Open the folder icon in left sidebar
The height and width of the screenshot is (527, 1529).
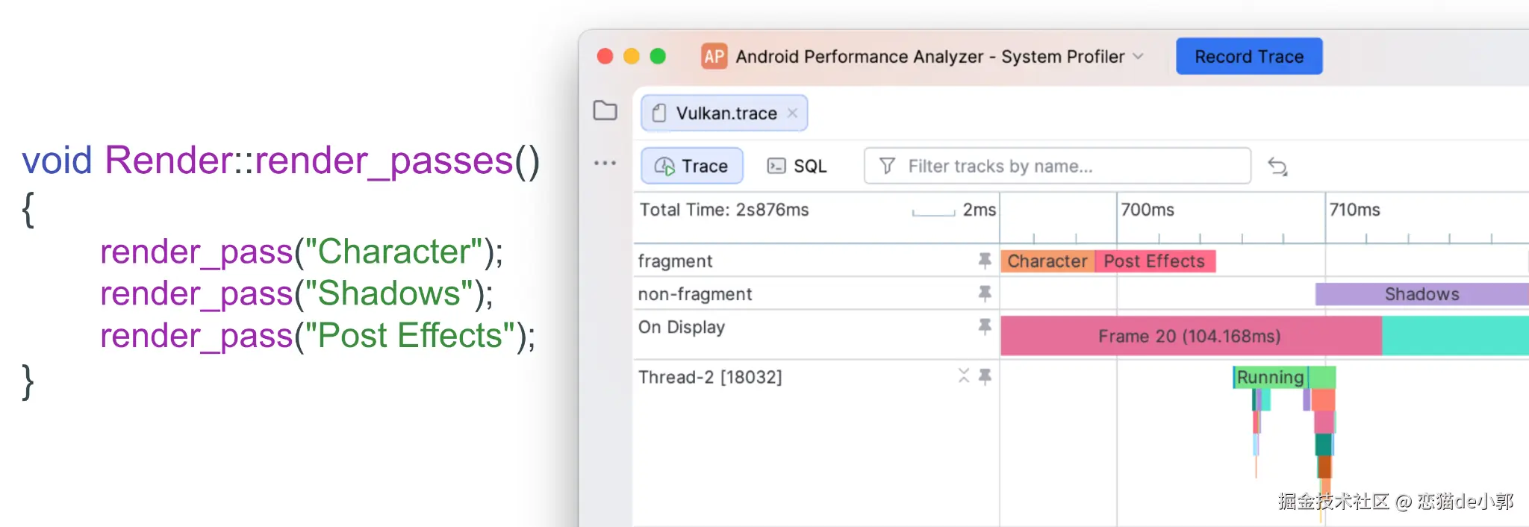tap(605, 110)
